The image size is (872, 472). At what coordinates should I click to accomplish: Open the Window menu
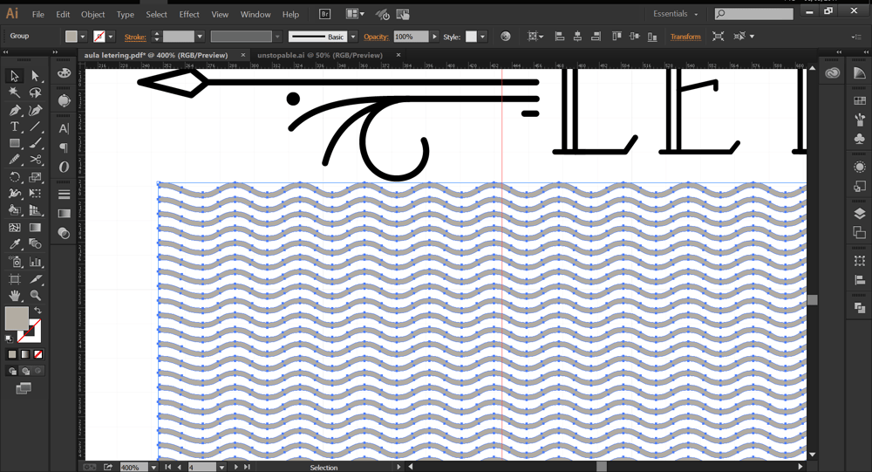point(255,15)
